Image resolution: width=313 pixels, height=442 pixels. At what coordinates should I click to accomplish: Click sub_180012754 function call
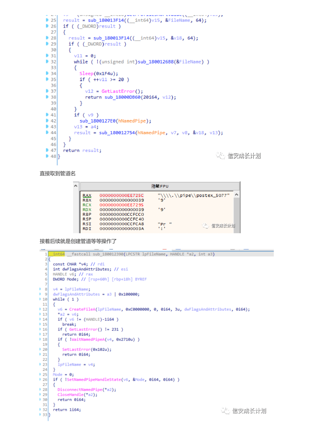tap(117, 133)
